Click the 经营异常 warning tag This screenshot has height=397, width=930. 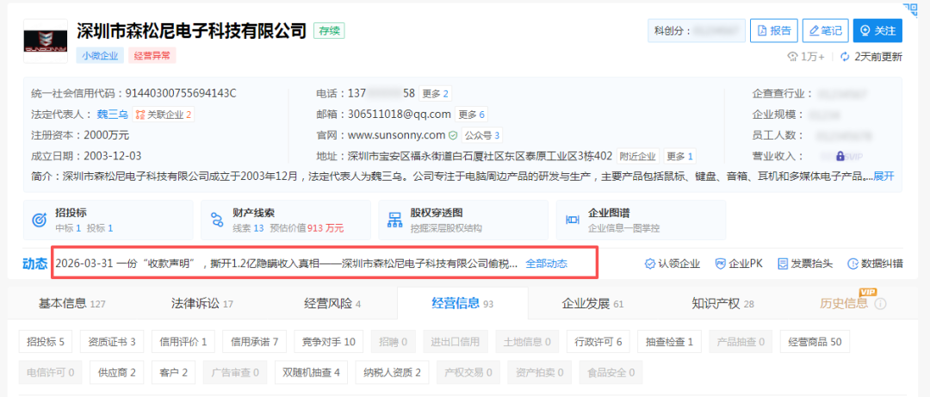[x=152, y=56]
